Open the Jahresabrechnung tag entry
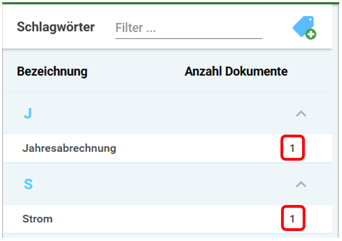 69,148
